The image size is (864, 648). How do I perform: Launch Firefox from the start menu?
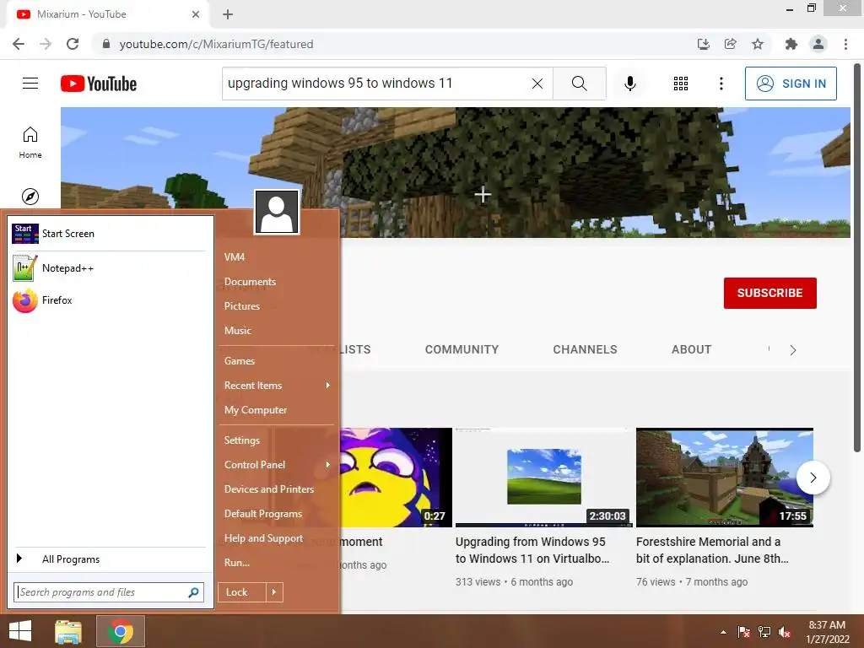[x=109, y=300]
